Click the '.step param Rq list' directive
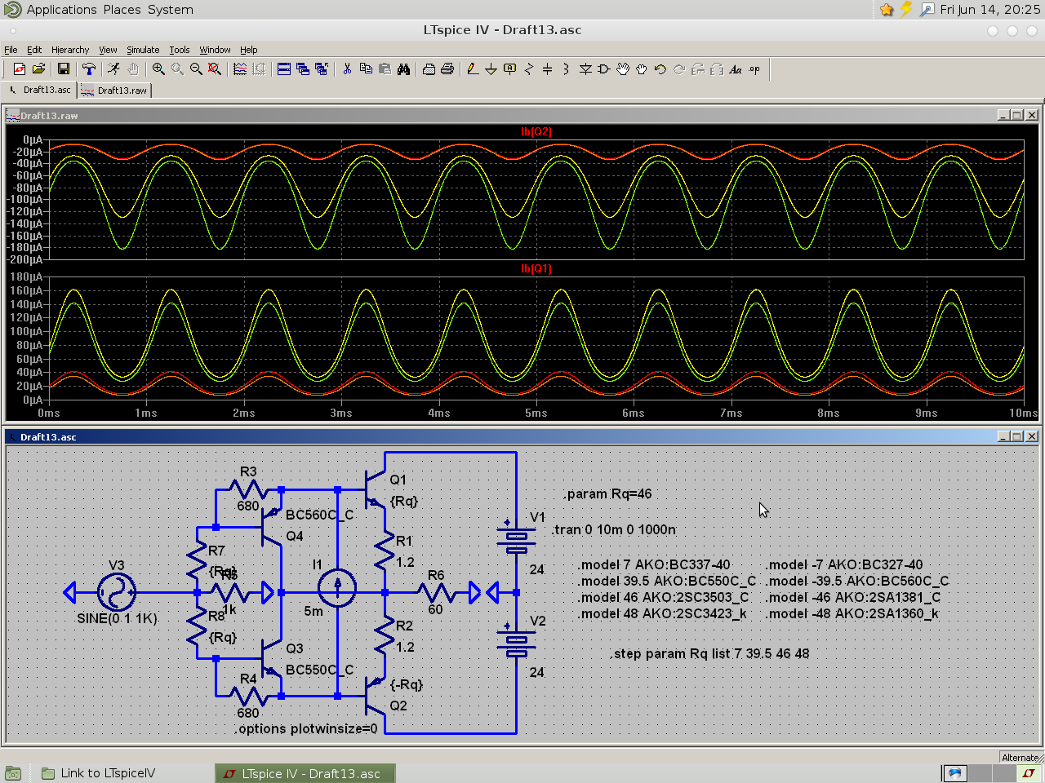This screenshot has height=783, width=1045. [709, 653]
